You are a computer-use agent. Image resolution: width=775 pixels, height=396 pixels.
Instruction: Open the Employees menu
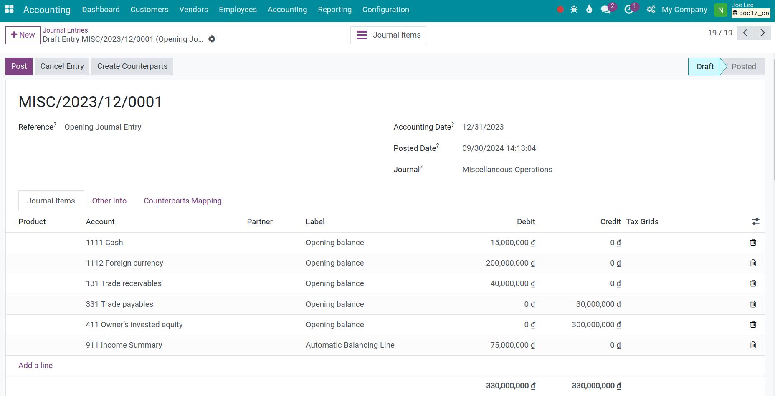point(238,9)
